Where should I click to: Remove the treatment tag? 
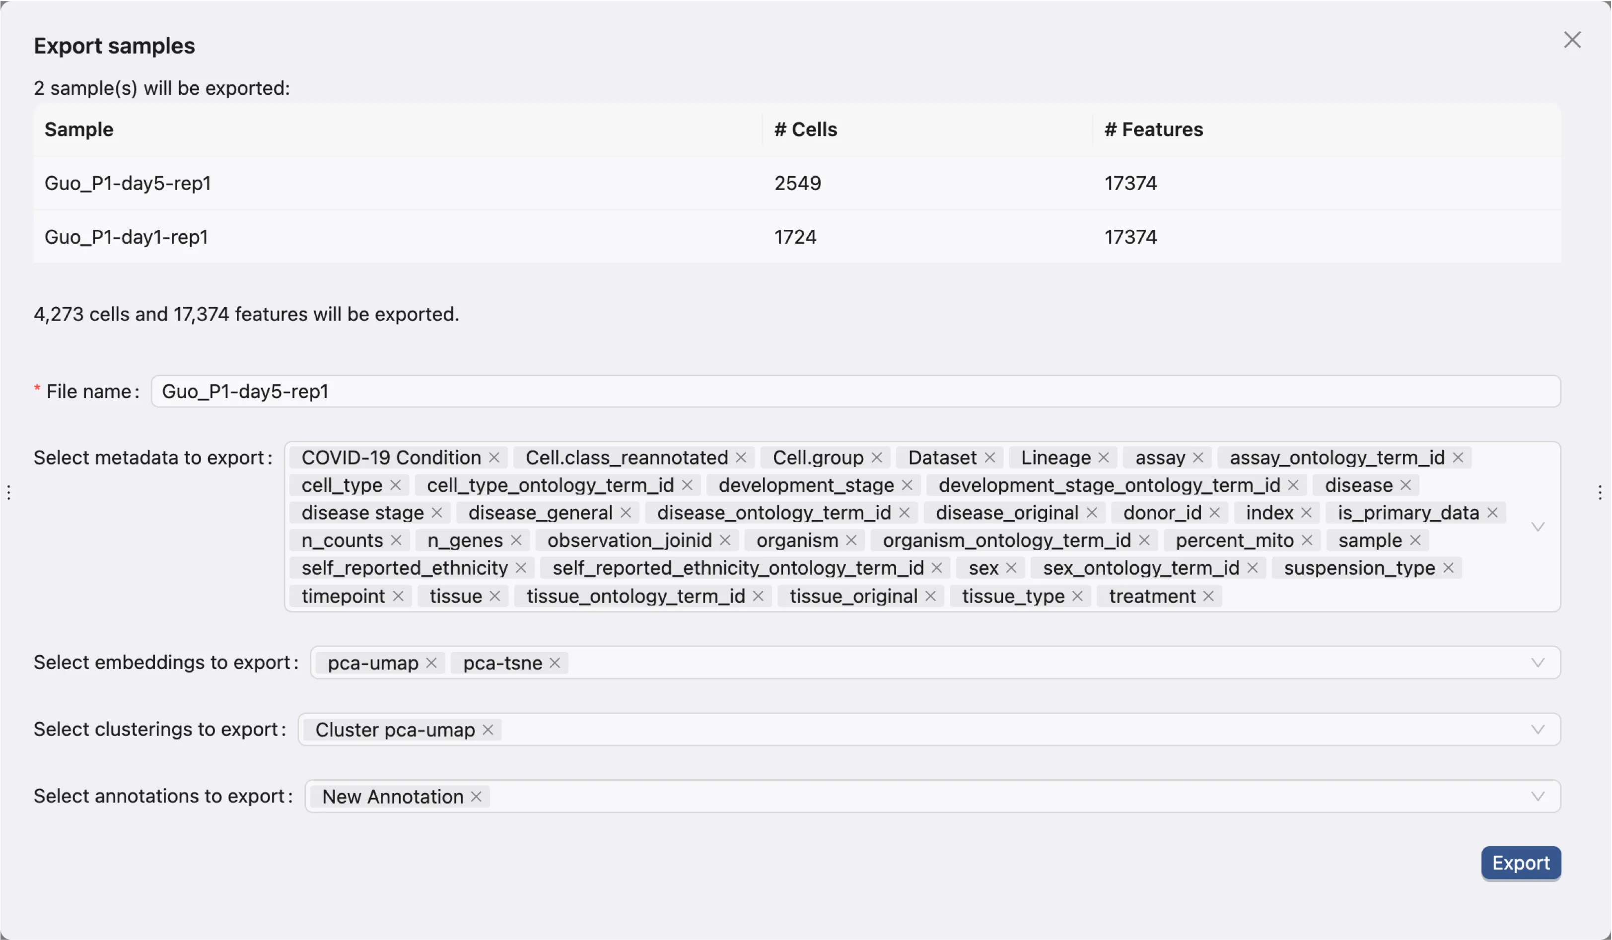click(1208, 596)
